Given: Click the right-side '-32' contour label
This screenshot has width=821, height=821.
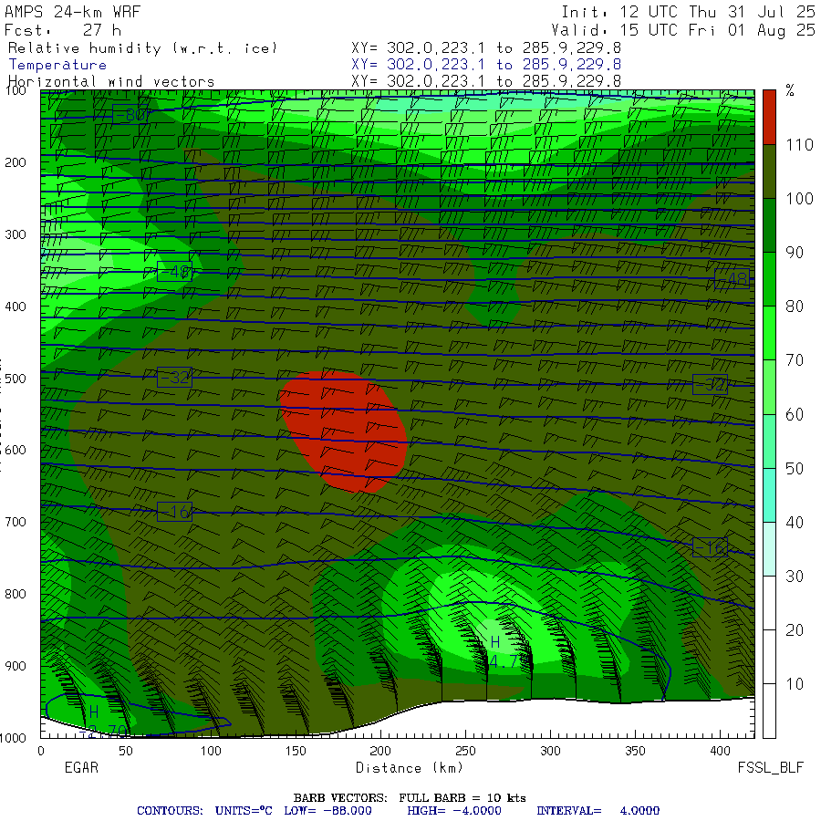Looking at the screenshot, I should click(710, 384).
